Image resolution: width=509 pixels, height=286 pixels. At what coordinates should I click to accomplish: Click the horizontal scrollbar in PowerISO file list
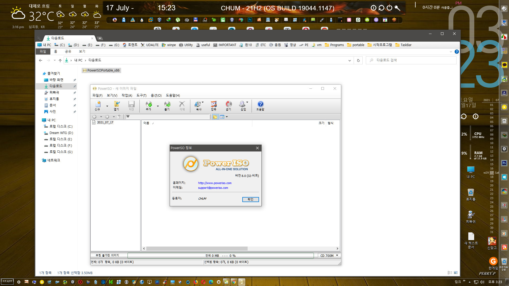click(197, 249)
